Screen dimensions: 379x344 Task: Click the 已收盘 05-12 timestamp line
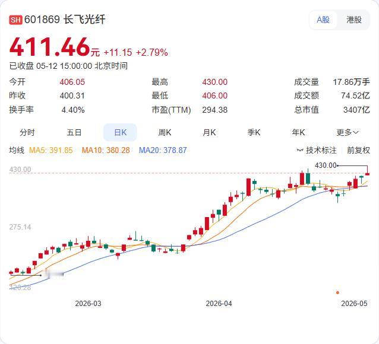pyautogui.click(x=68, y=66)
